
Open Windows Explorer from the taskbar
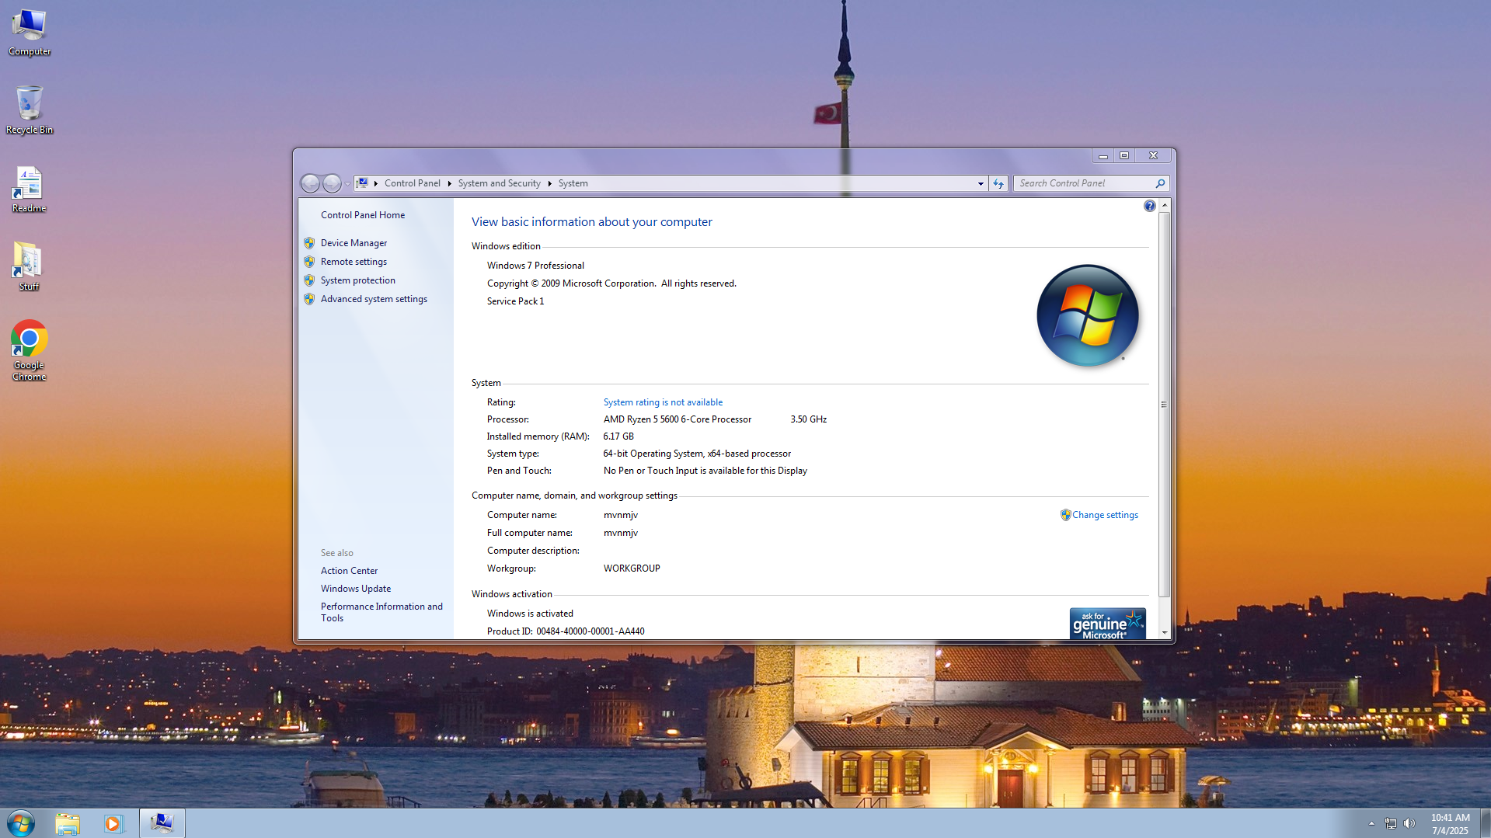(68, 823)
